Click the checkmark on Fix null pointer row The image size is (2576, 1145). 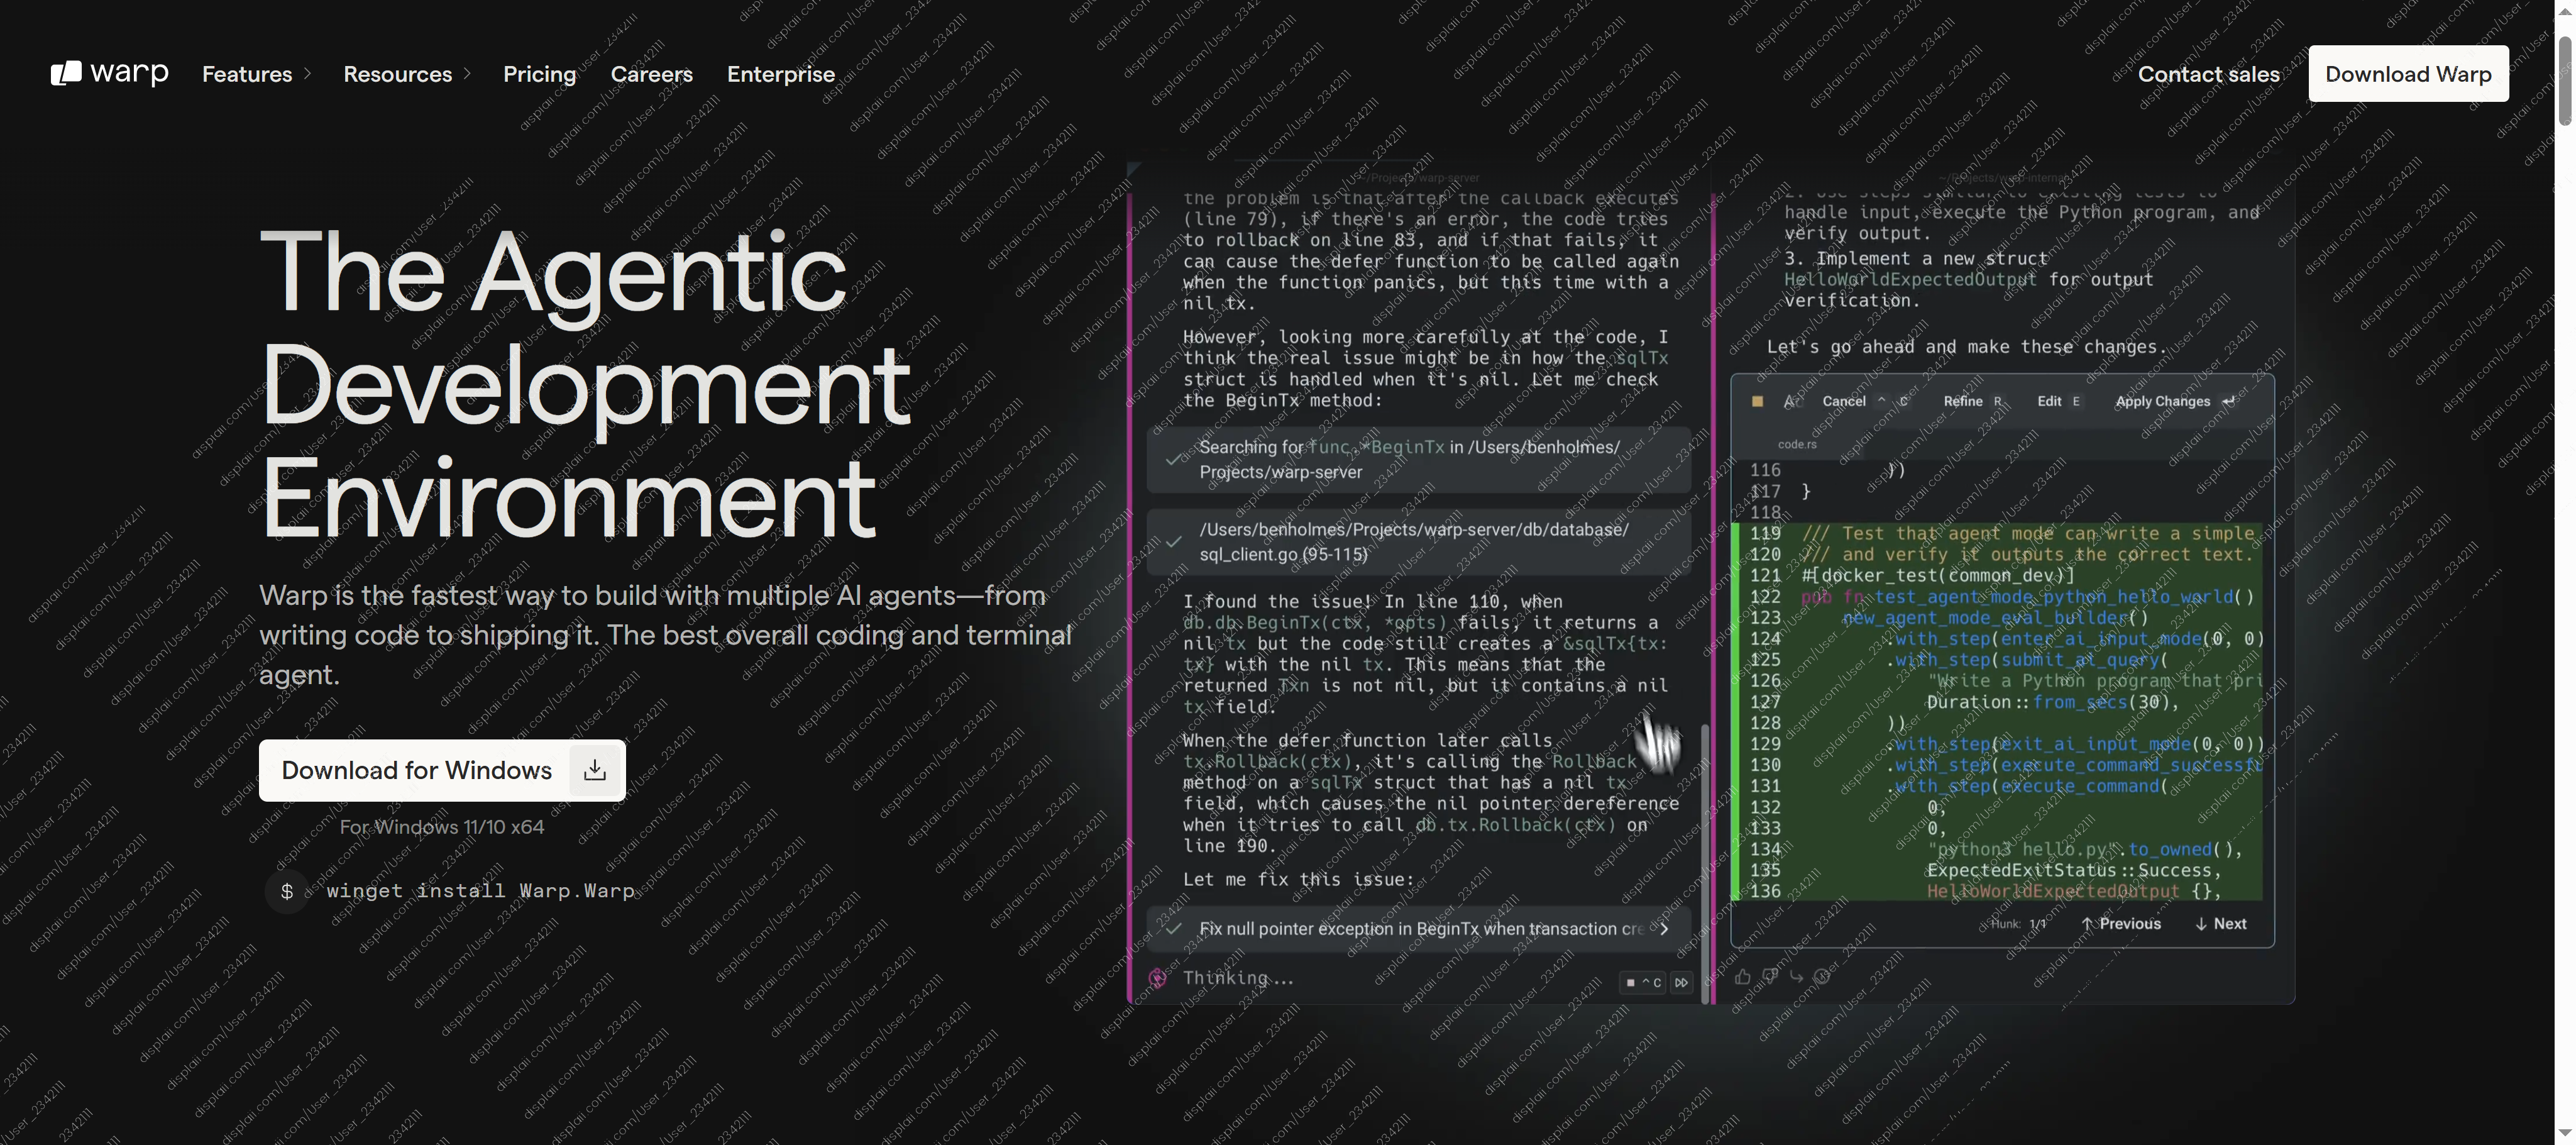[1174, 929]
